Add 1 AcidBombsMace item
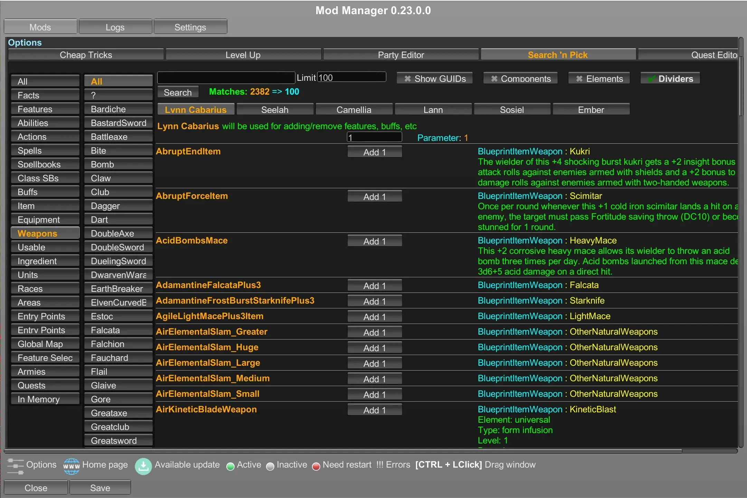 (x=375, y=241)
